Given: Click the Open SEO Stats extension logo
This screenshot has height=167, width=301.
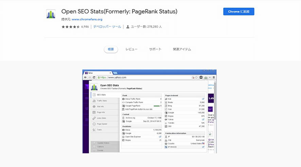Looking at the screenshot, I should coord(51,14).
